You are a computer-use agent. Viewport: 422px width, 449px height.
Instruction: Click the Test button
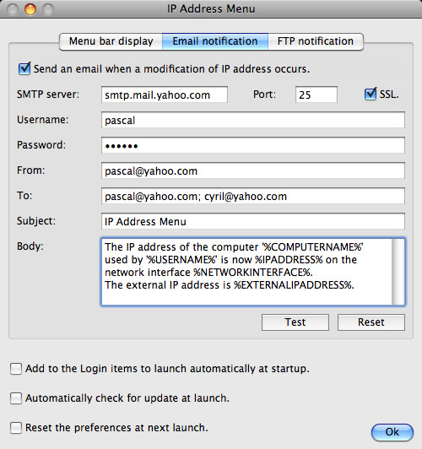click(295, 322)
